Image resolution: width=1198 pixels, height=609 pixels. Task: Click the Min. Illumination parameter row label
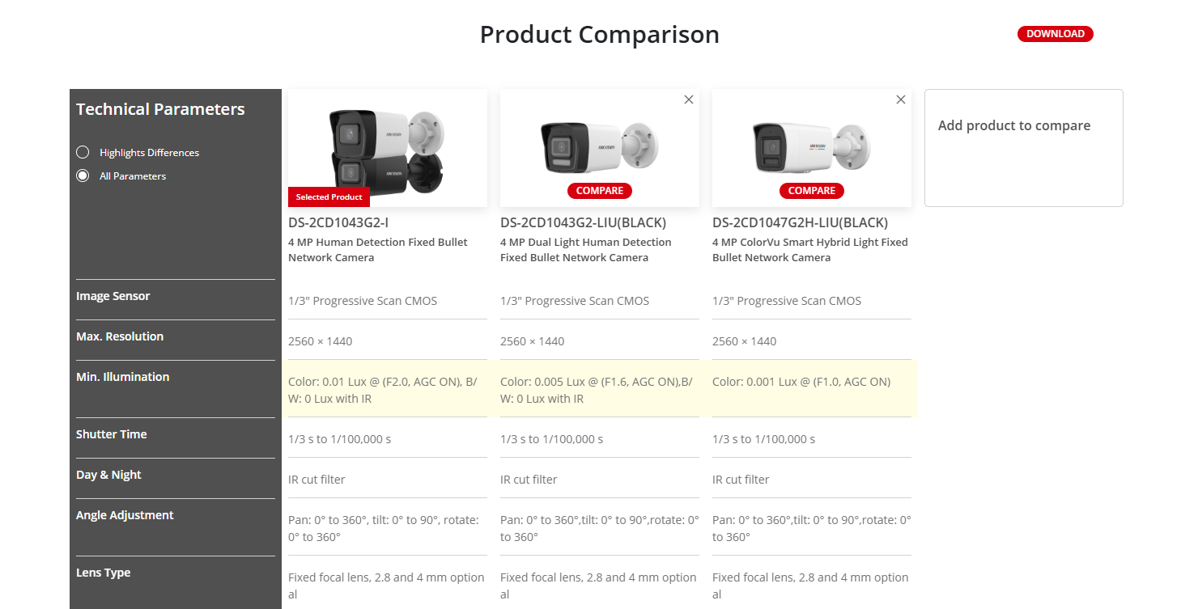[x=123, y=377]
